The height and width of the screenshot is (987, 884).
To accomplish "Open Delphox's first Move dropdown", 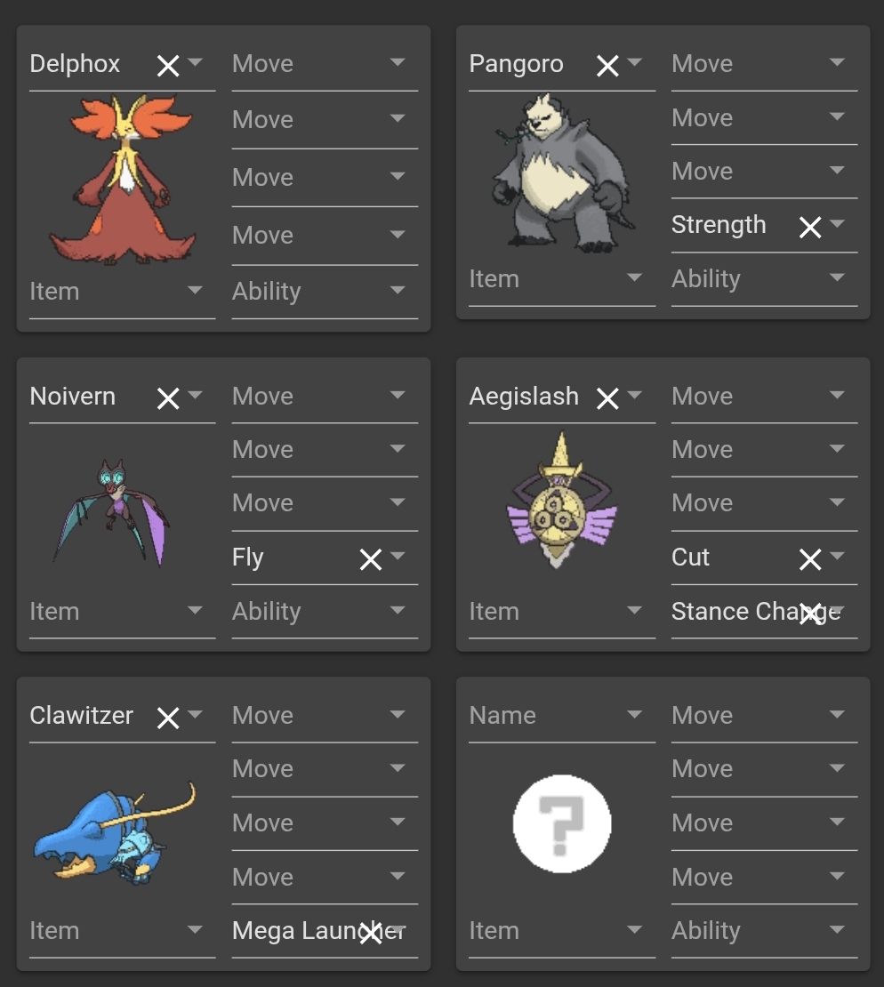I will pos(325,63).
